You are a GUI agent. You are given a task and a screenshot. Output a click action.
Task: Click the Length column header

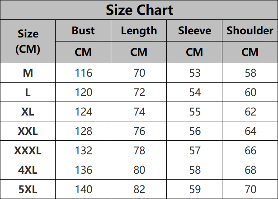pos(139,31)
